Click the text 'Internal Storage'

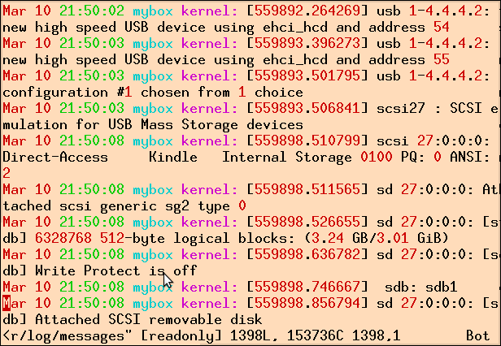click(286, 157)
